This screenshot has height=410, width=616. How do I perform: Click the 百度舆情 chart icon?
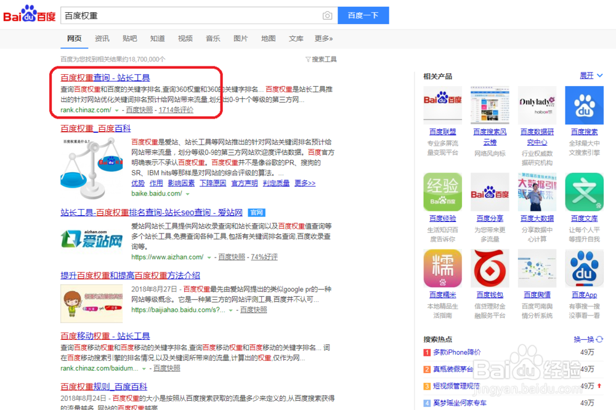pyautogui.click(x=537, y=269)
